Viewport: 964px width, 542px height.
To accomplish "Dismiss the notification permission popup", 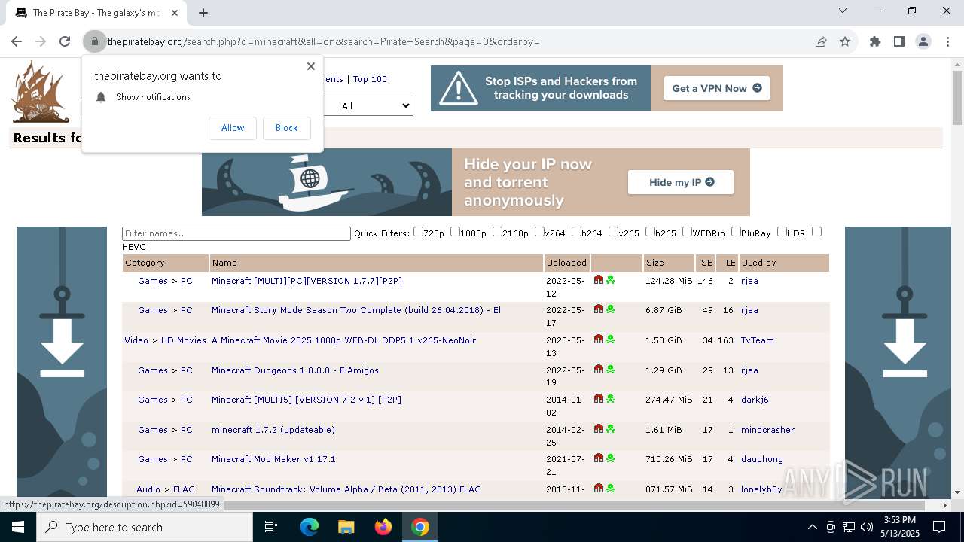I will tap(311, 66).
